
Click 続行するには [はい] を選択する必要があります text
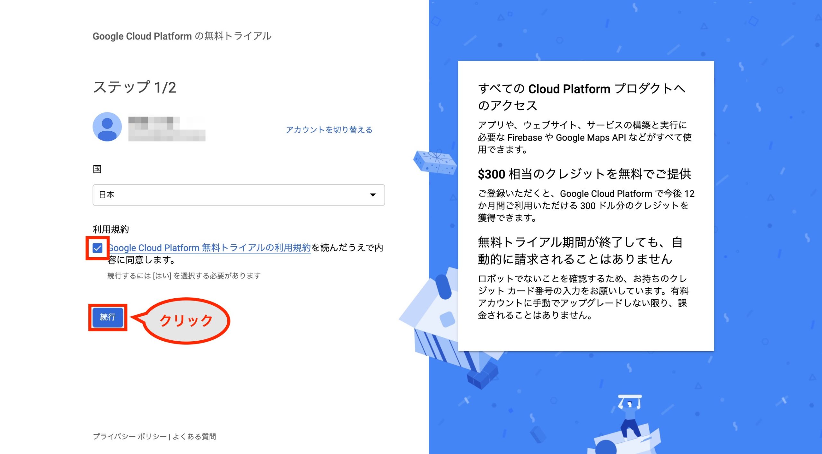pos(184,275)
